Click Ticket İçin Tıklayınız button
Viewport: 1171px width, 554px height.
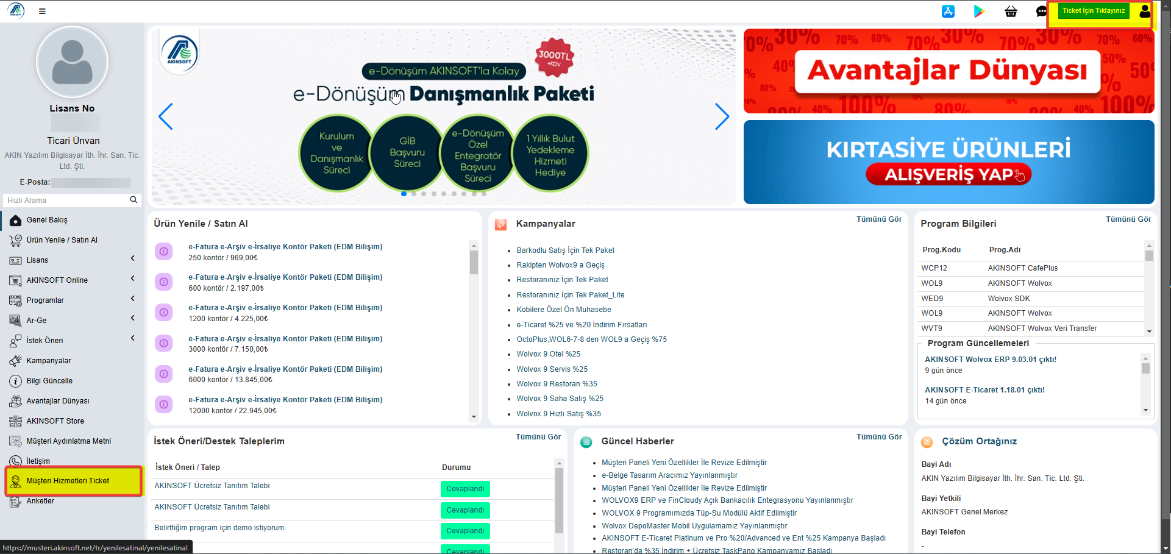pos(1094,11)
